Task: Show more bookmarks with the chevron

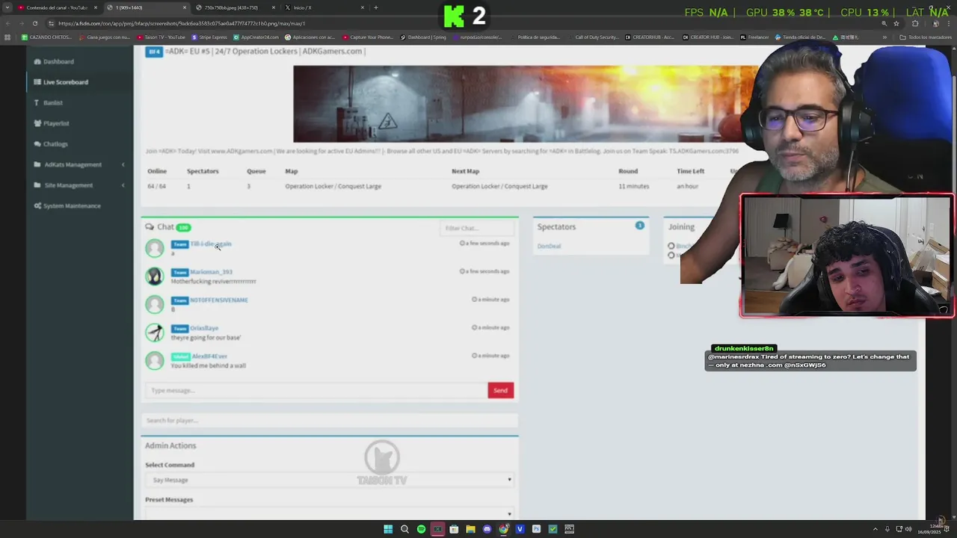Action: coord(884,37)
